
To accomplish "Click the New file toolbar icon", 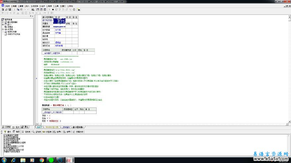I will 2,10.
